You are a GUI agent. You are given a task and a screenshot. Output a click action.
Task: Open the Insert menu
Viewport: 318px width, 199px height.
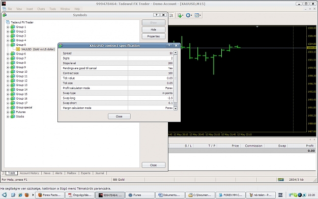pos(30,9)
